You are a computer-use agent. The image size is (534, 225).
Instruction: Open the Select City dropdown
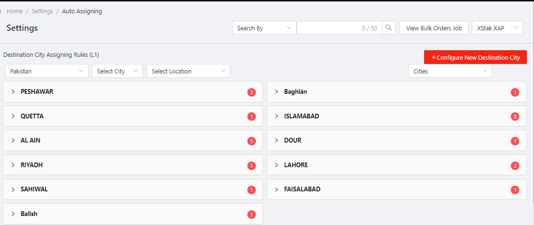(117, 71)
